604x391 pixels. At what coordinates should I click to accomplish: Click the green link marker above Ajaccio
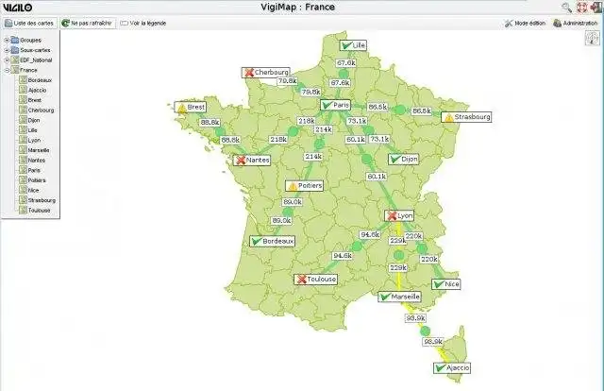pos(425,331)
